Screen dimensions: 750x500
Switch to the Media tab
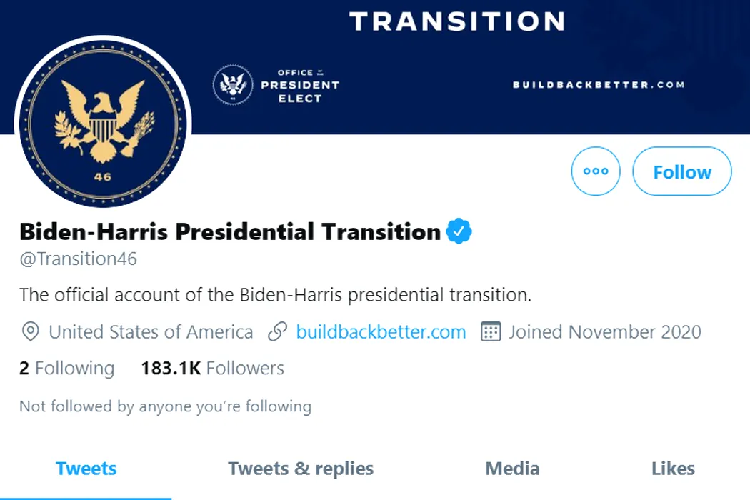coord(512,469)
